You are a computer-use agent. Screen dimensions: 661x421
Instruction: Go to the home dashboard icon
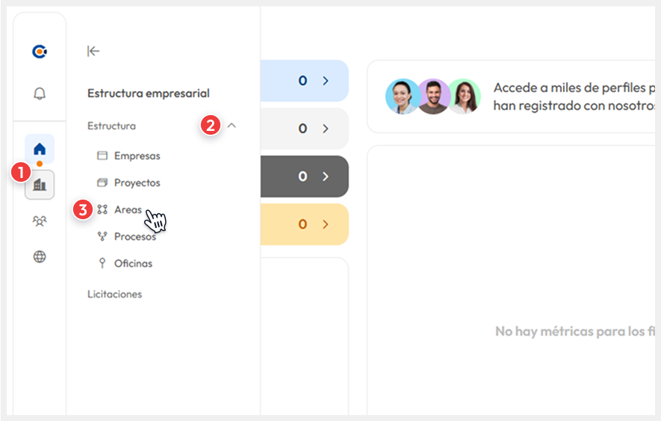point(40,149)
